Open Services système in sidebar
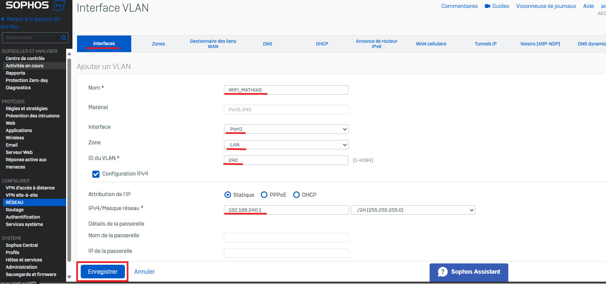 (x=24, y=224)
